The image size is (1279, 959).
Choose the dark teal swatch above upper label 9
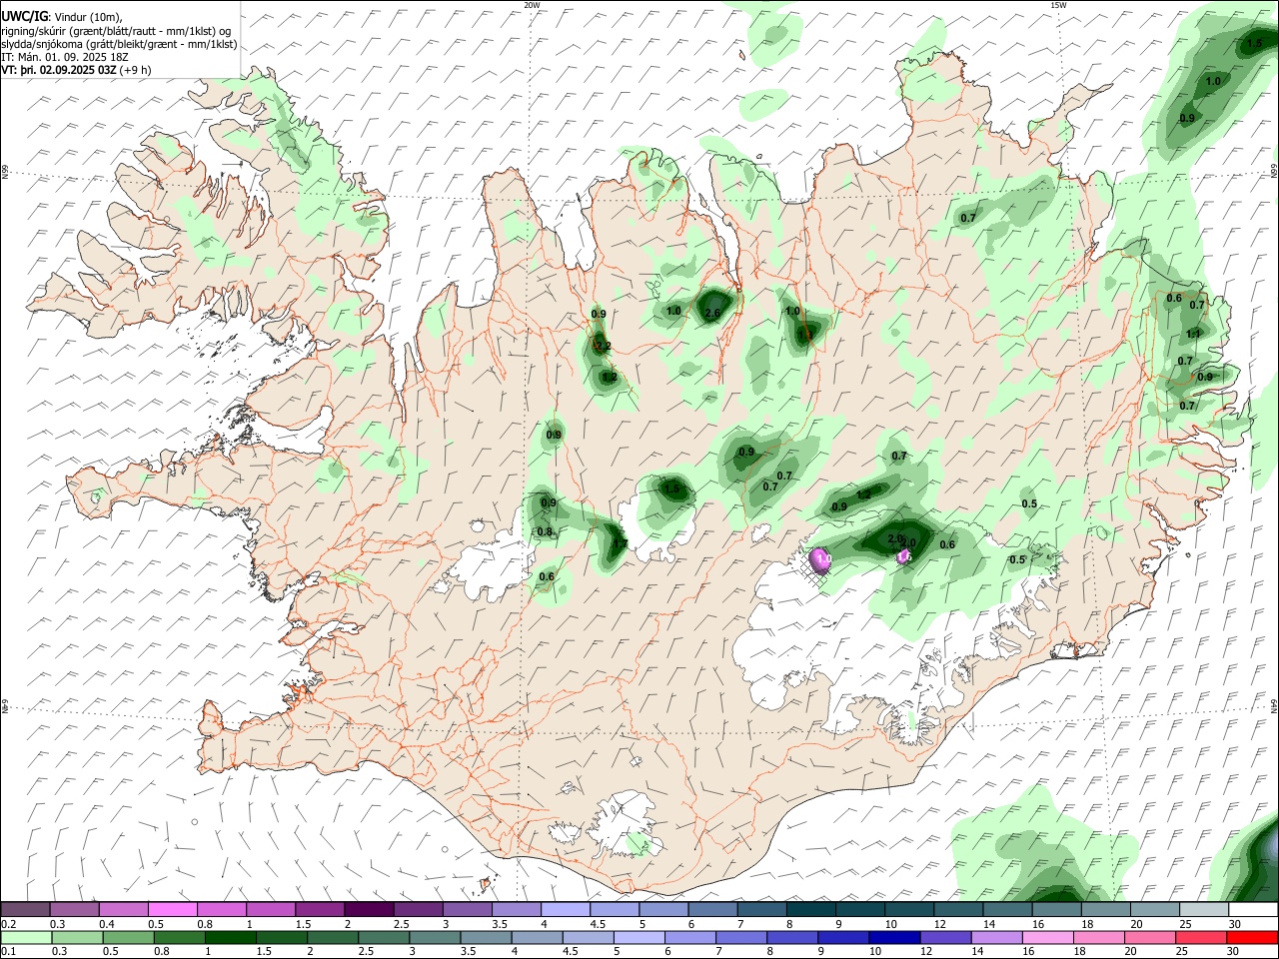810,909
